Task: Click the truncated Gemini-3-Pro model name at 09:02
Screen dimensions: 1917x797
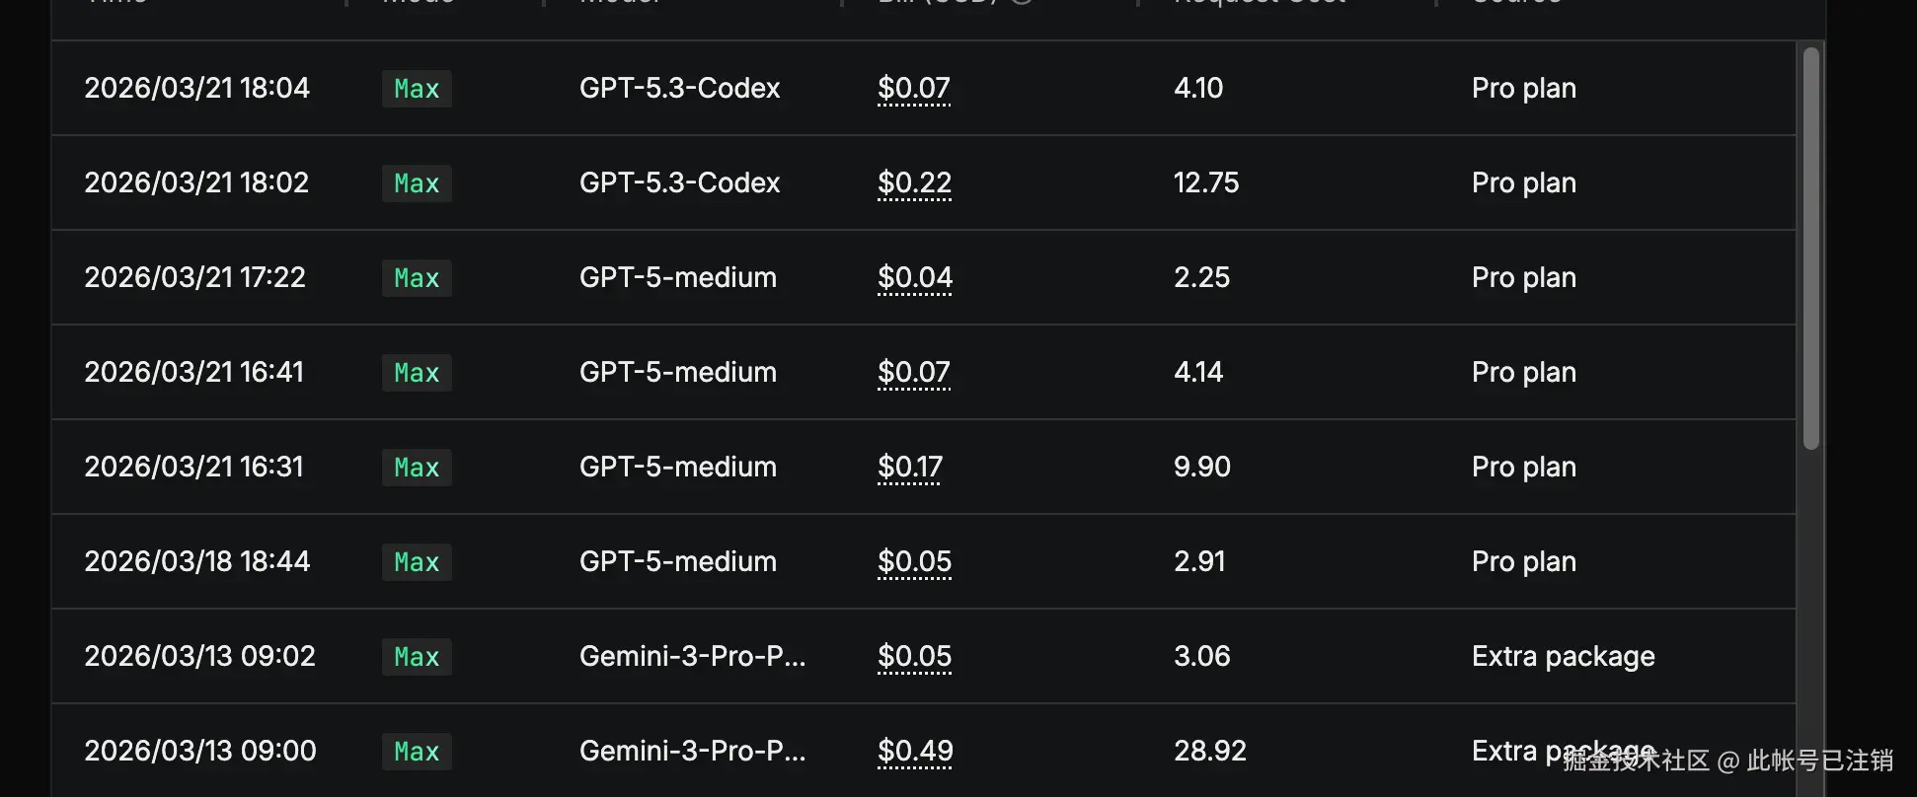Action: (692, 657)
